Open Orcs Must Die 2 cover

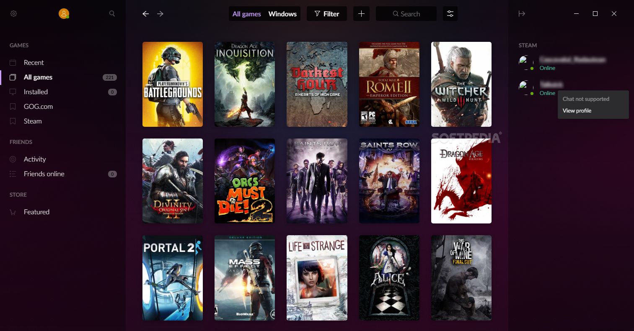[245, 181]
